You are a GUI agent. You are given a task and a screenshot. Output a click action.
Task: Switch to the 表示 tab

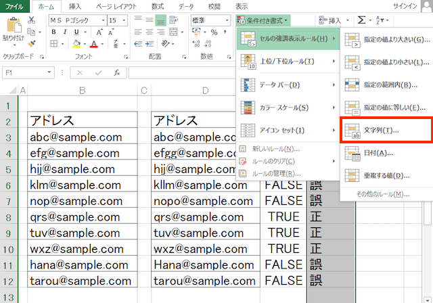(x=242, y=6)
